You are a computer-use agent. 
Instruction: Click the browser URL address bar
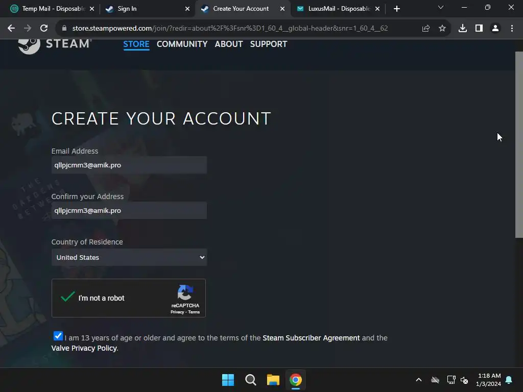tap(230, 29)
